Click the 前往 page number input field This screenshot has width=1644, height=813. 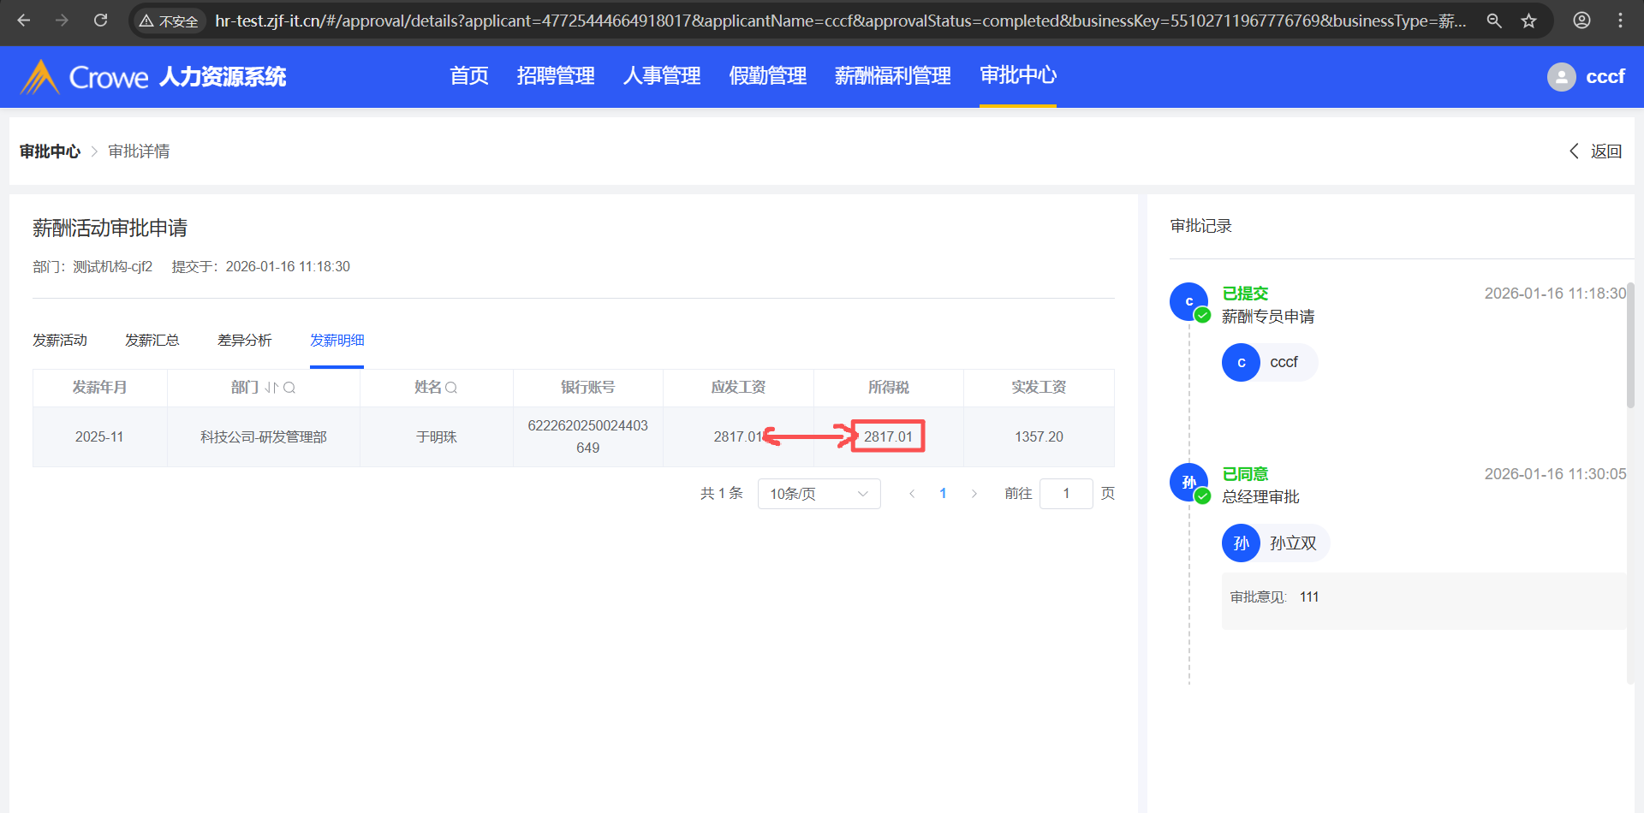coord(1065,494)
